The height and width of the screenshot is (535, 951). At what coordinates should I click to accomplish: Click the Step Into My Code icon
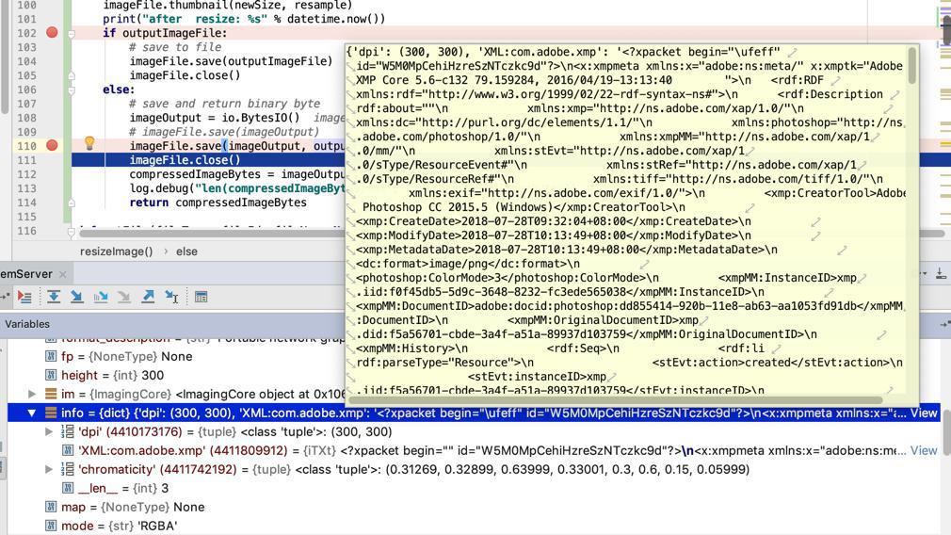click(x=101, y=297)
